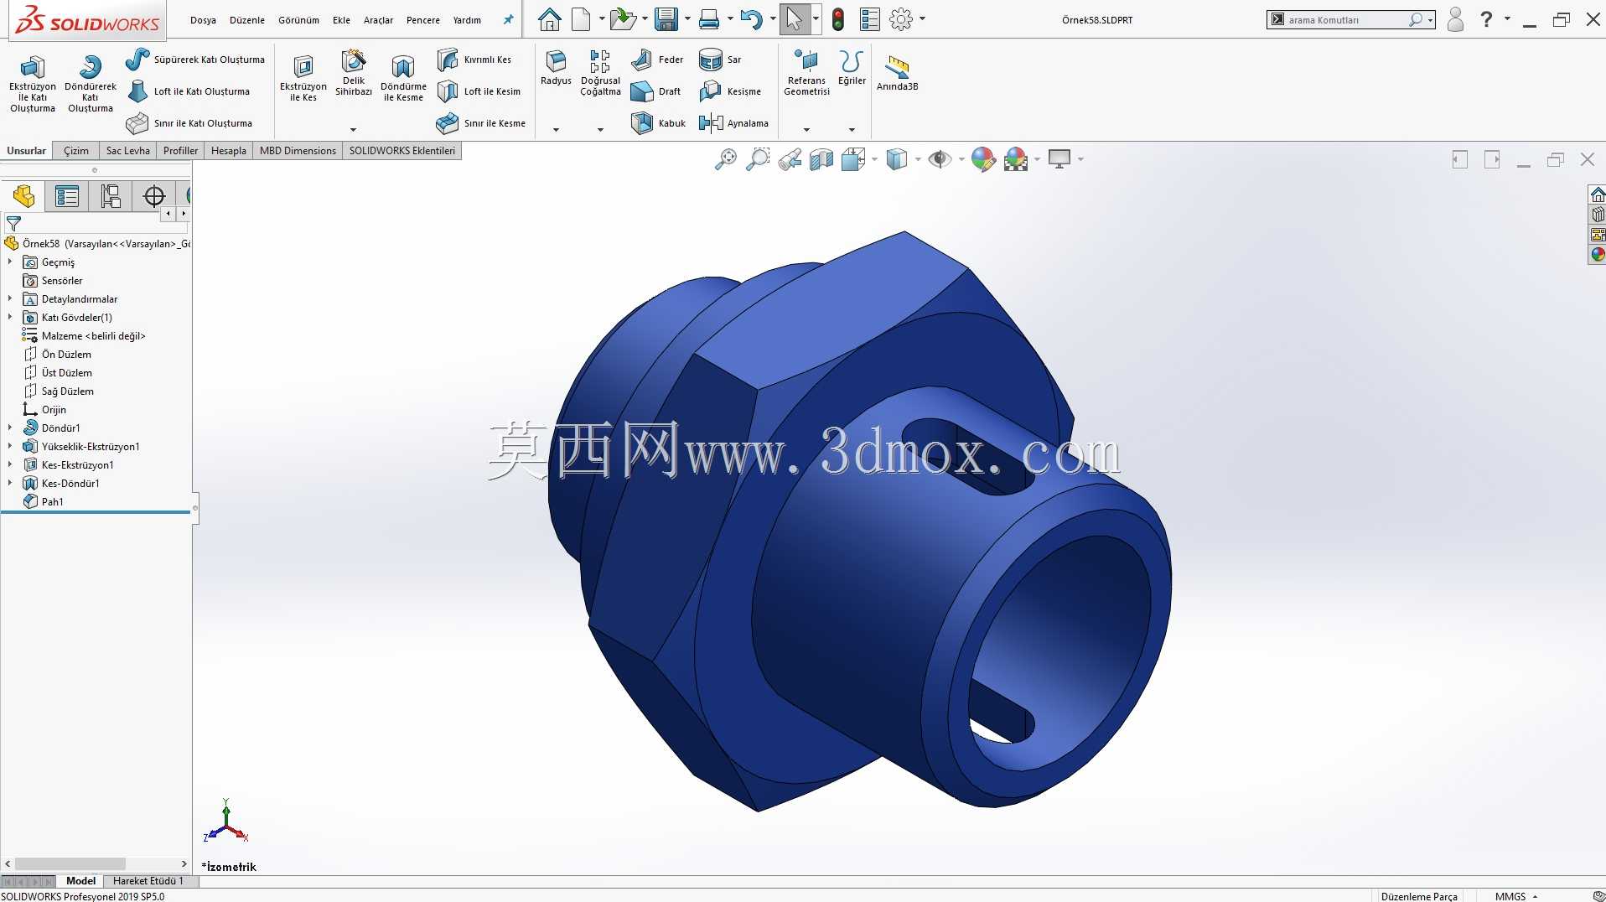Click the Undo arrow icon
This screenshot has height=902, width=1606.
click(751, 19)
